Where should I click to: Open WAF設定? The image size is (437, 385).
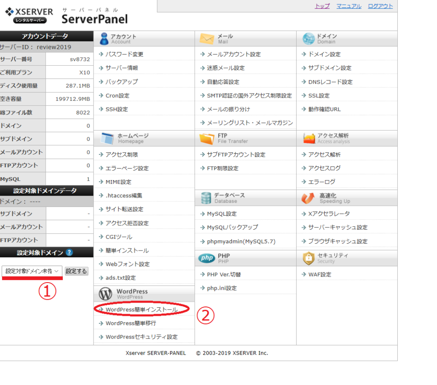(x=320, y=274)
